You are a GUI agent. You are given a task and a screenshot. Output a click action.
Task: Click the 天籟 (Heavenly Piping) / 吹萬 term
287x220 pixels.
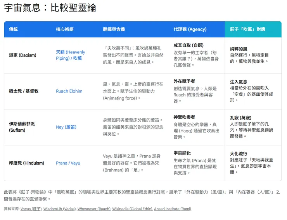click(x=71, y=55)
